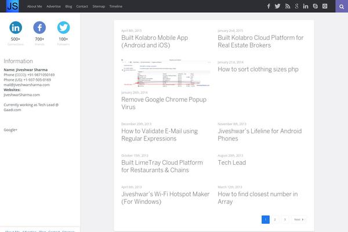Click the round LinkedIn connections icon in sidebar

coord(16,27)
